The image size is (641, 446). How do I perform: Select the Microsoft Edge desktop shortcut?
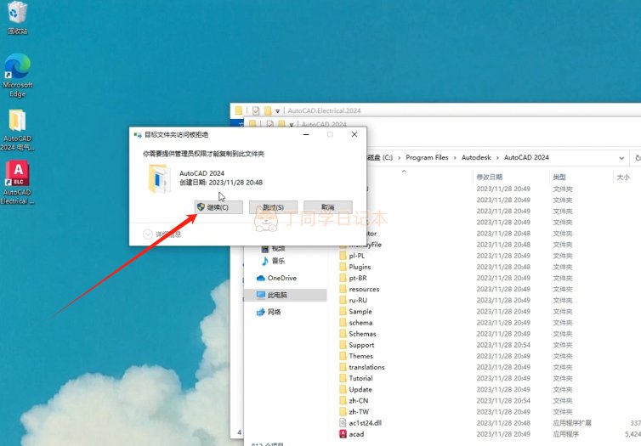click(17, 76)
